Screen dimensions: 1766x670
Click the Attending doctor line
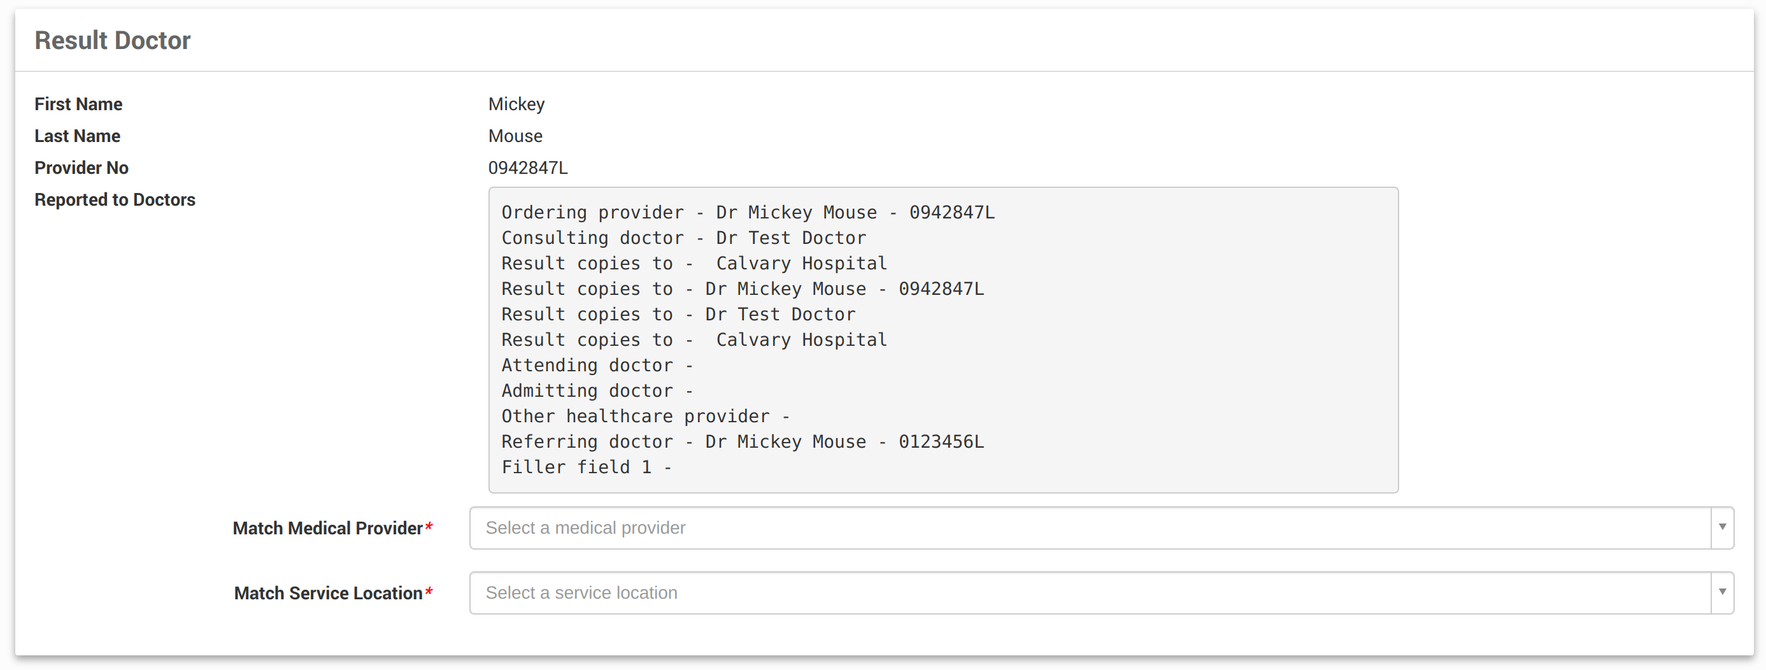click(597, 366)
